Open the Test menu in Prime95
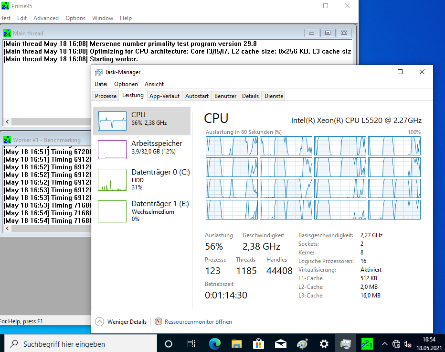The image size is (445, 352). click(6, 18)
